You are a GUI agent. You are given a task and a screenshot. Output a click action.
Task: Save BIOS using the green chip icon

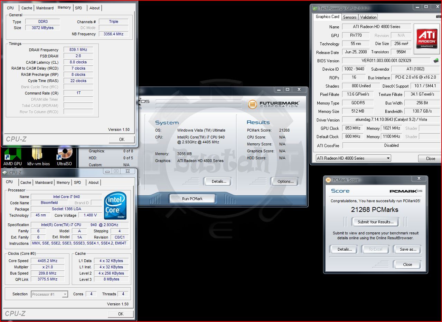[436, 61]
